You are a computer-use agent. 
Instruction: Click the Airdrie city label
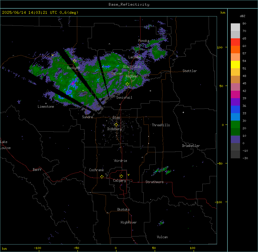tap(121, 161)
